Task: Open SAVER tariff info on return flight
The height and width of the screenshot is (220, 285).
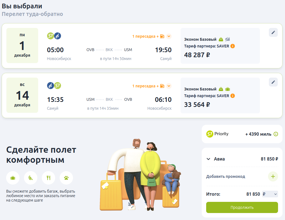Action: pos(233,96)
